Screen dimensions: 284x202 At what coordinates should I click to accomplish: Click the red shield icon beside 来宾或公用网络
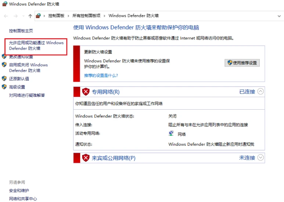pyautogui.click(x=86, y=158)
